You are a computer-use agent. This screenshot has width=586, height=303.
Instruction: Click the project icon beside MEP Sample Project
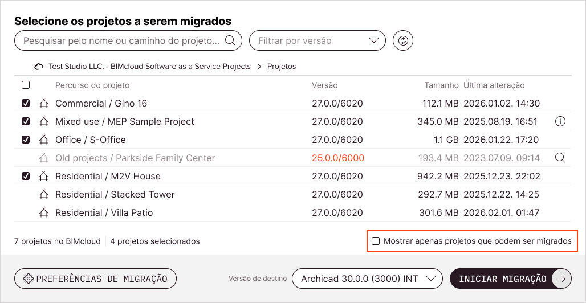click(44, 121)
